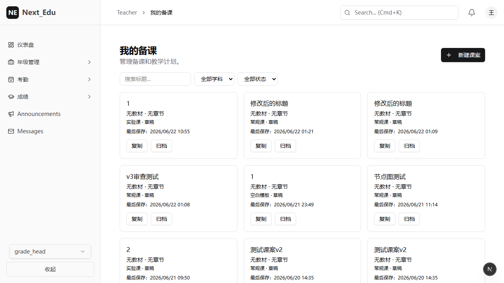
Task: Click 归档 on 修改后的标题 saved 01:21
Action: pyautogui.click(x=285, y=146)
